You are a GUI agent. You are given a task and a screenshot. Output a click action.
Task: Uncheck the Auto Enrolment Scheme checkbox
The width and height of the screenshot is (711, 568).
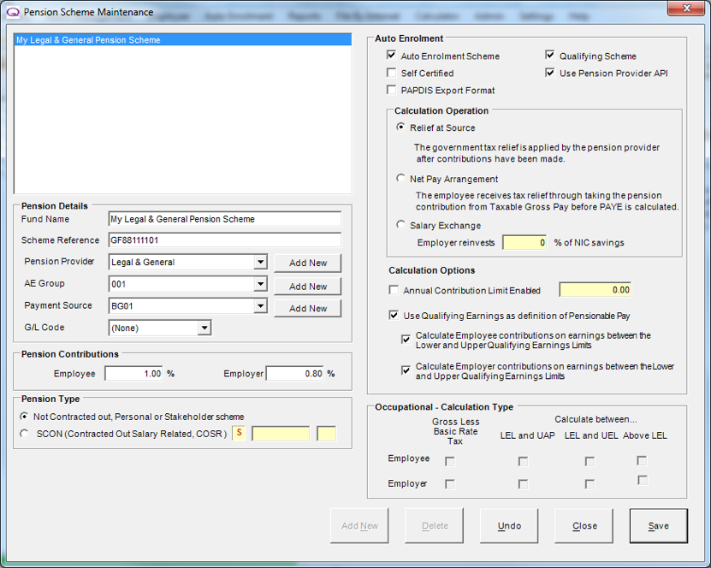coord(392,56)
